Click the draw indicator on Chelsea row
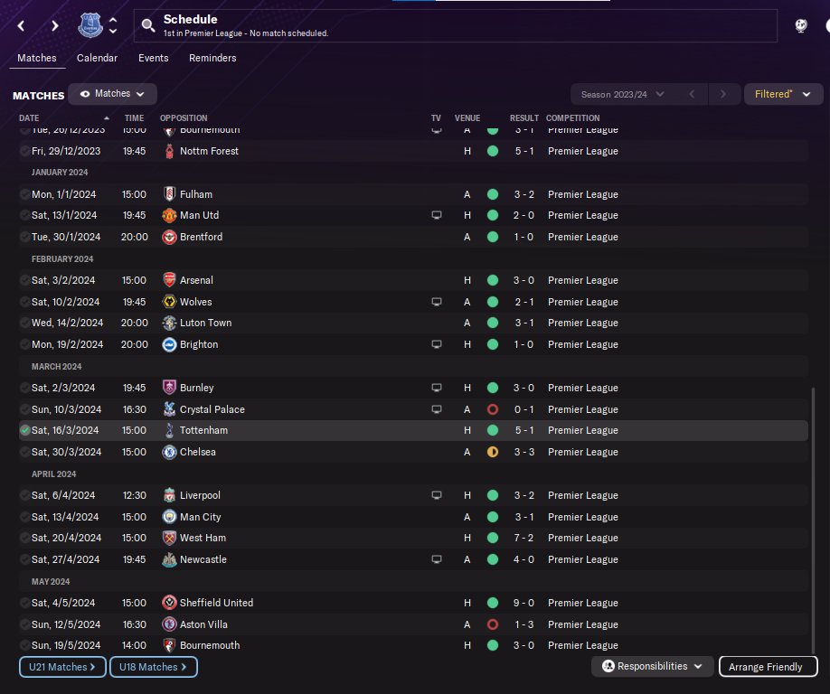The height and width of the screenshot is (694, 830). 492,452
